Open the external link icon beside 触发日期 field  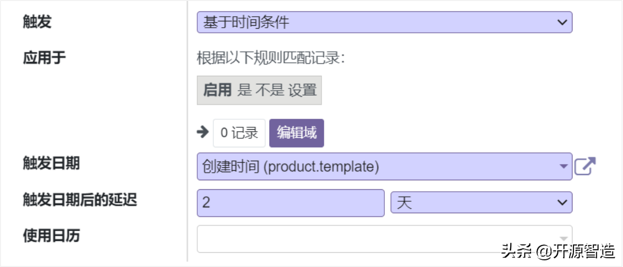pyautogui.click(x=585, y=166)
